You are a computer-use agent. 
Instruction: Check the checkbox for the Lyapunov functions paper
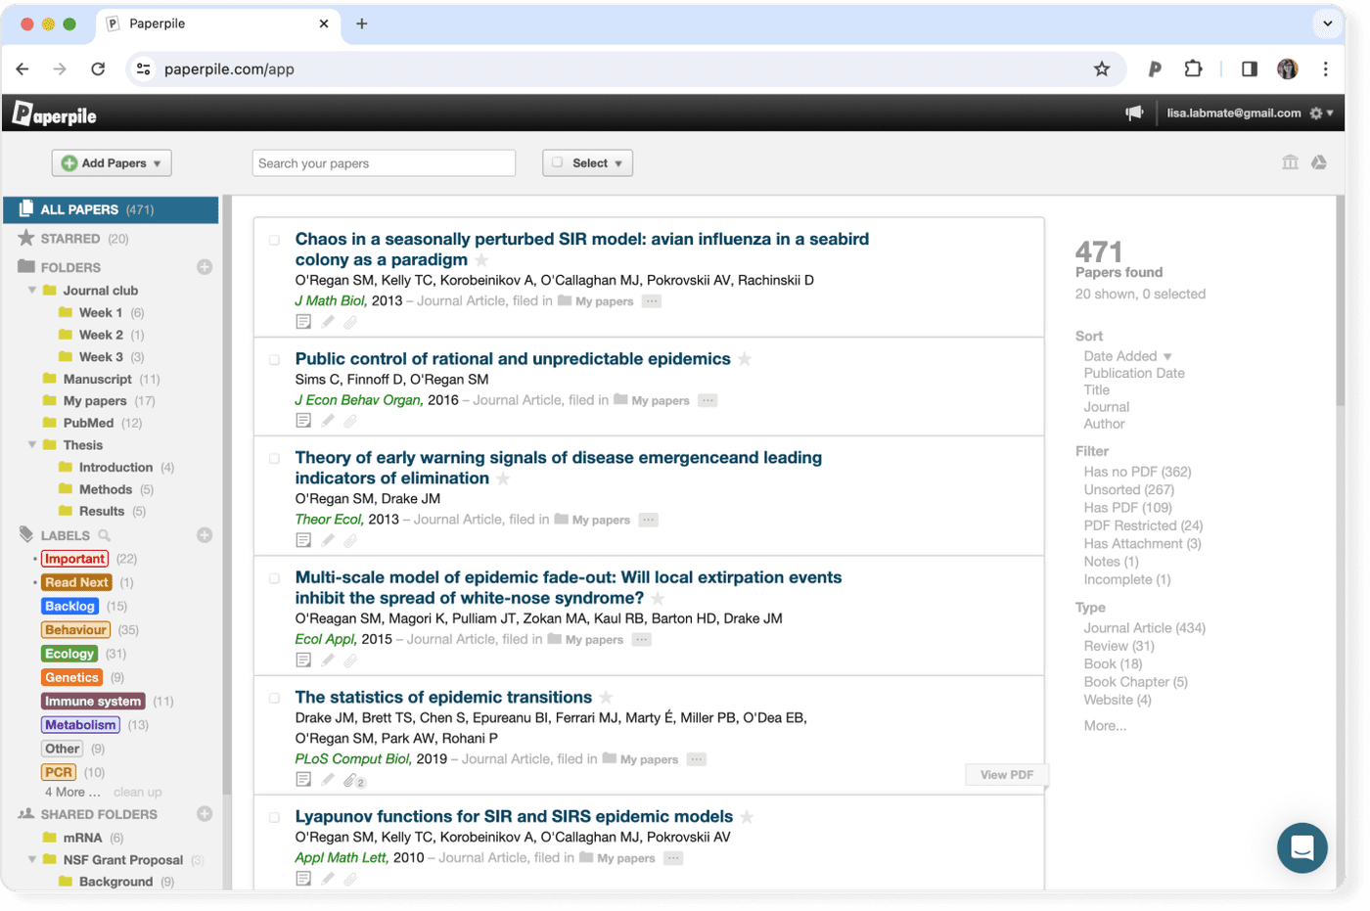click(x=275, y=816)
